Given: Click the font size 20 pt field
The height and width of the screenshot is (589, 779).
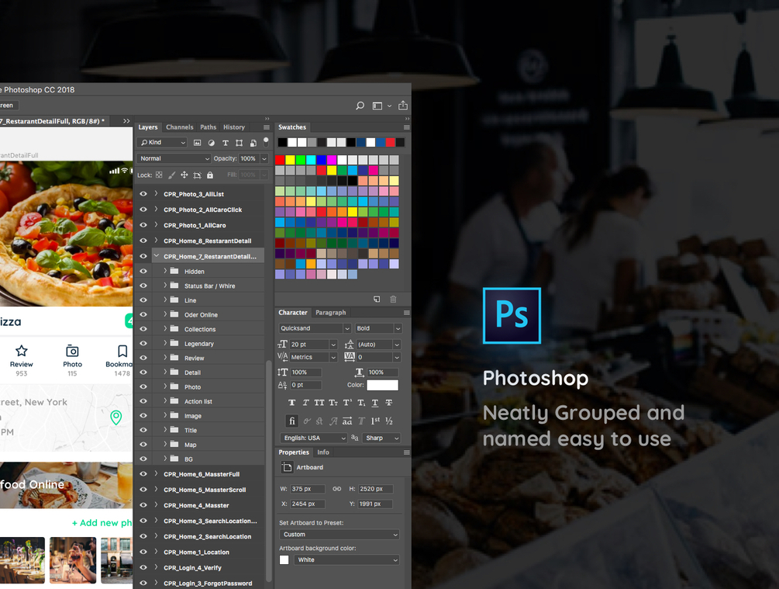Looking at the screenshot, I should 309,345.
